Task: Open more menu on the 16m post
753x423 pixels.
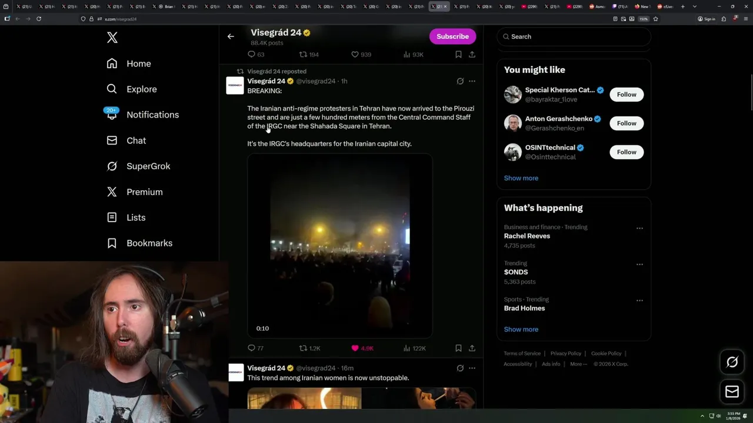Action: click(x=472, y=368)
